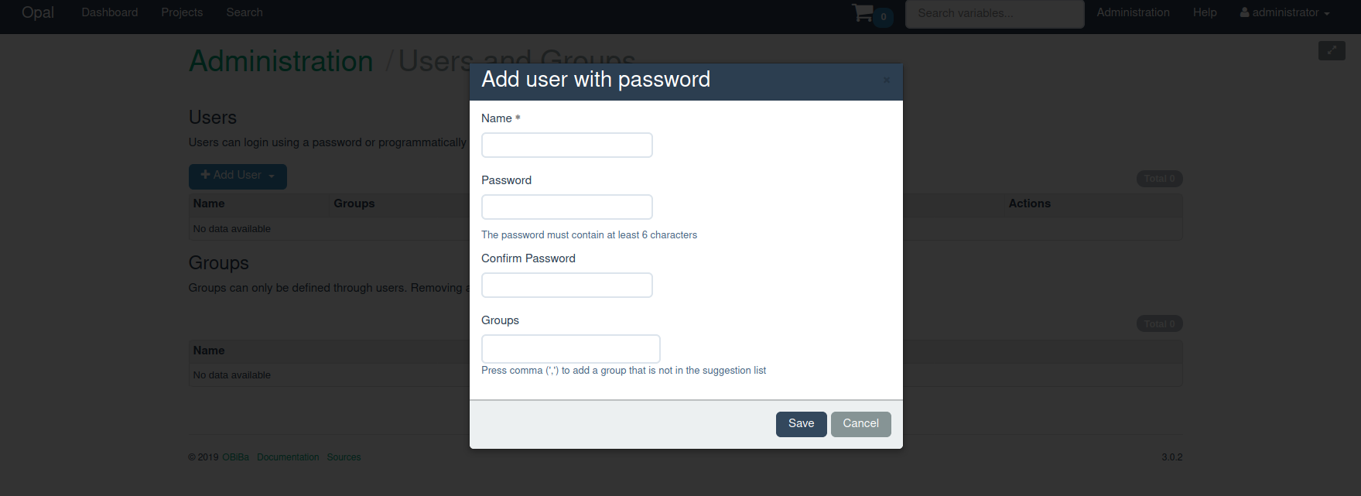Click the Opal brand logo
The image size is (1361, 496).
point(38,12)
